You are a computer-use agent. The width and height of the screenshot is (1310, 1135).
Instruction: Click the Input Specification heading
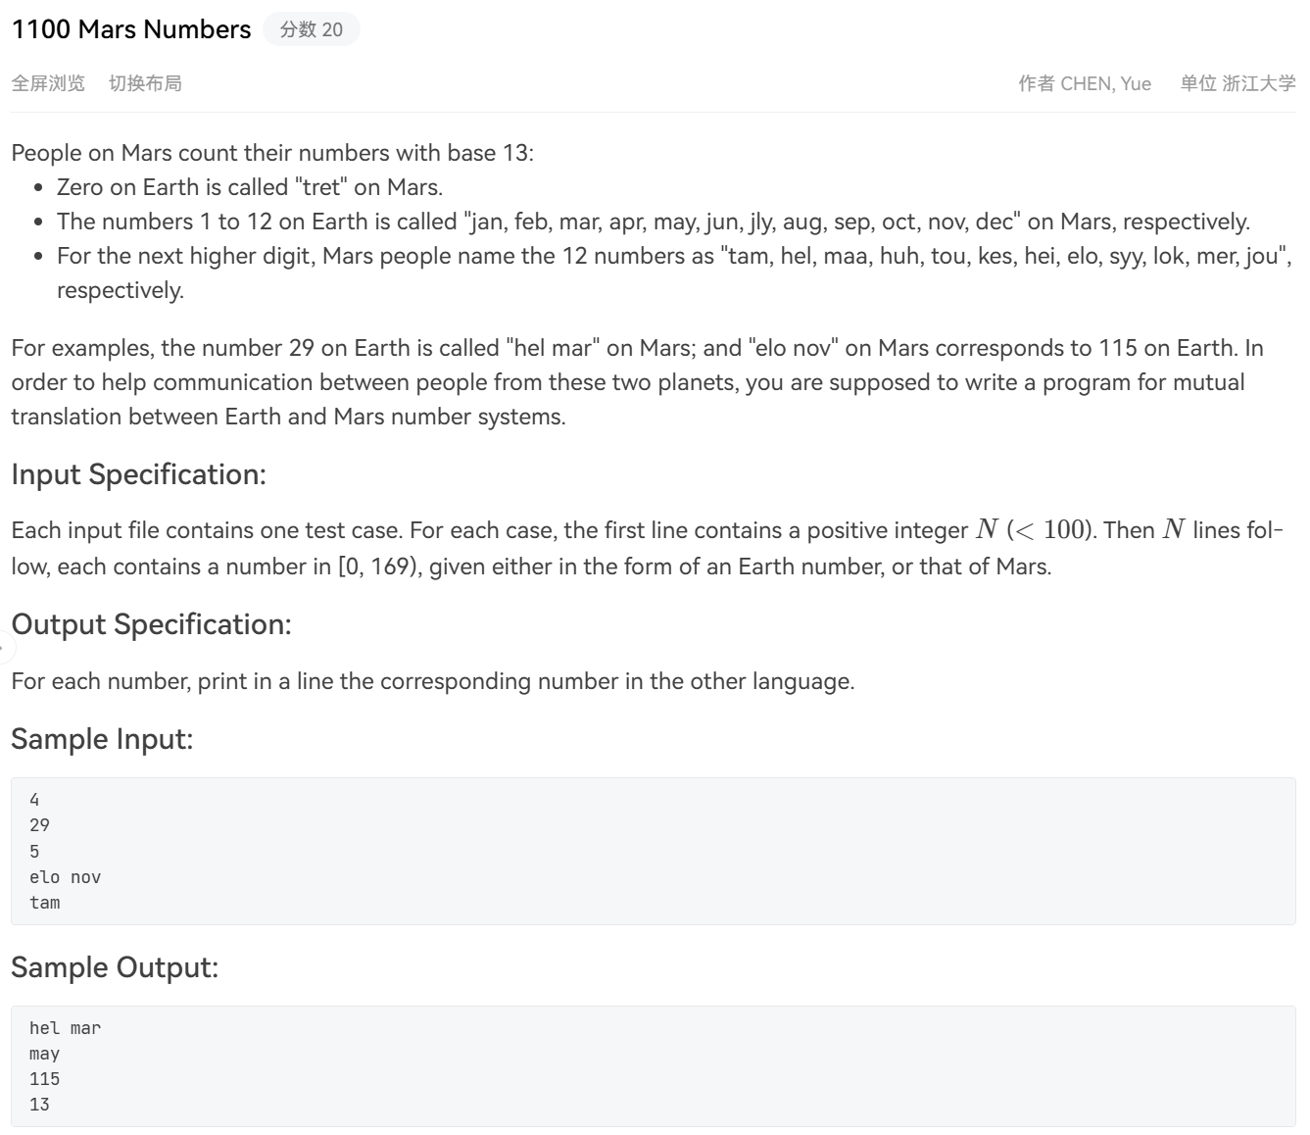[x=138, y=474]
